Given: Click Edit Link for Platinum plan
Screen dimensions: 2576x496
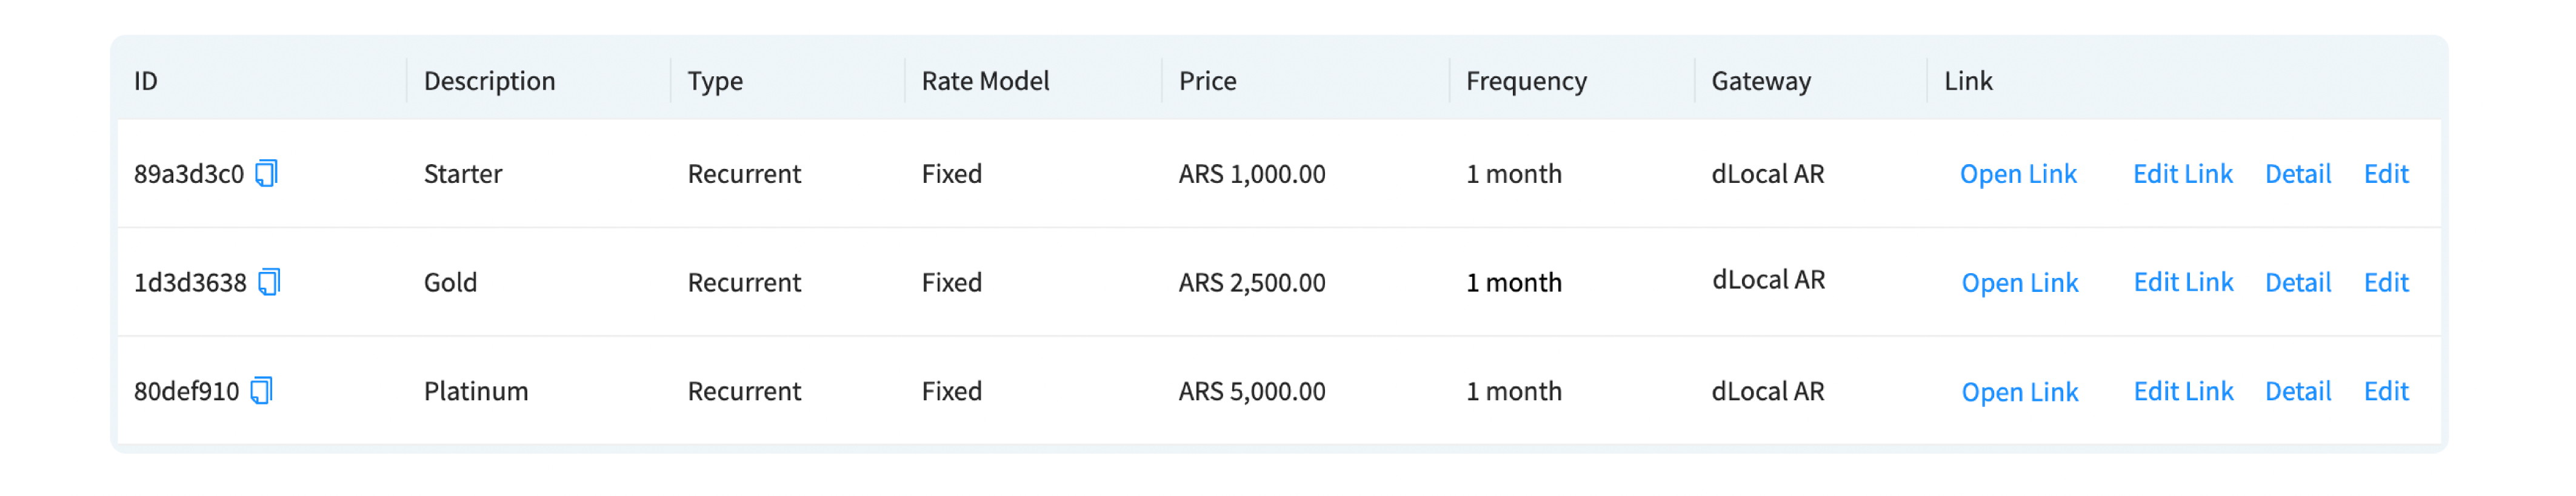Looking at the screenshot, I should pos(2183,392).
